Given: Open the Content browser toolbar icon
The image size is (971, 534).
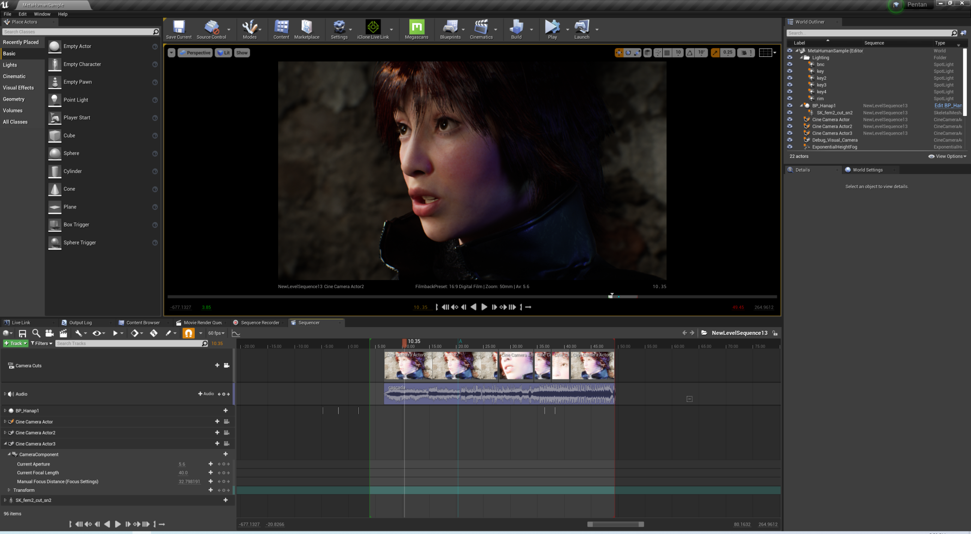Looking at the screenshot, I should [281, 29].
